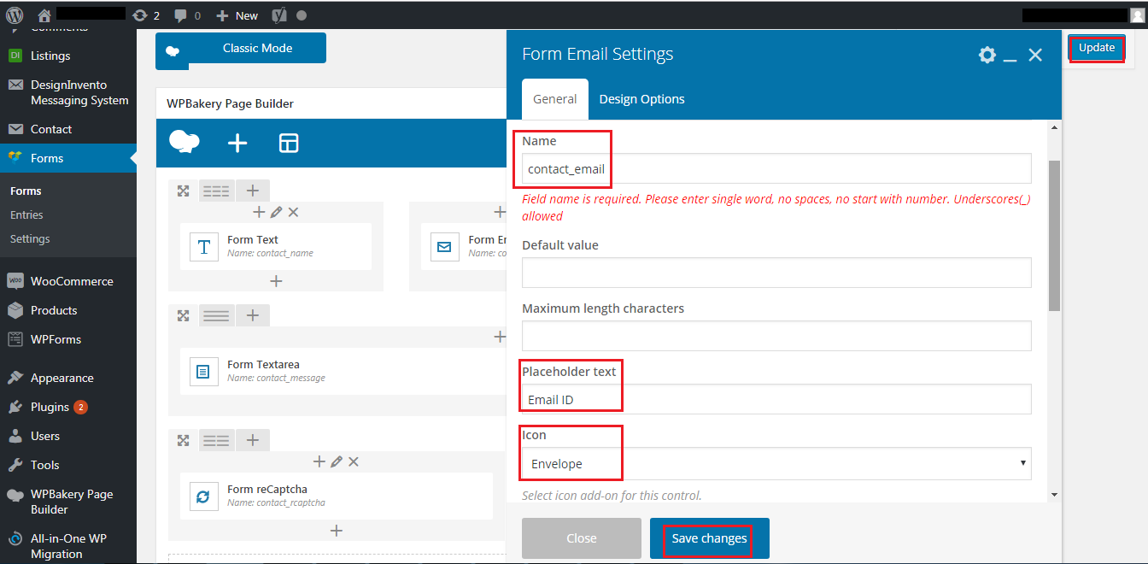
Task: Add a column to Form Text row
Action: 253,191
